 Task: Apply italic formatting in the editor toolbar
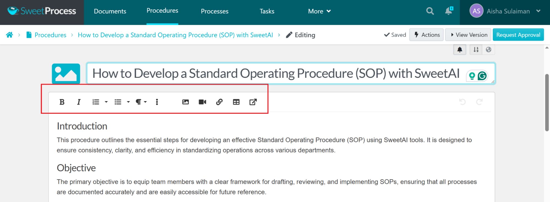pyautogui.click(x=79, y=102)
